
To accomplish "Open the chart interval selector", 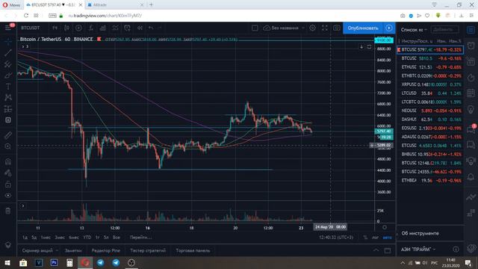I will 55,28.
